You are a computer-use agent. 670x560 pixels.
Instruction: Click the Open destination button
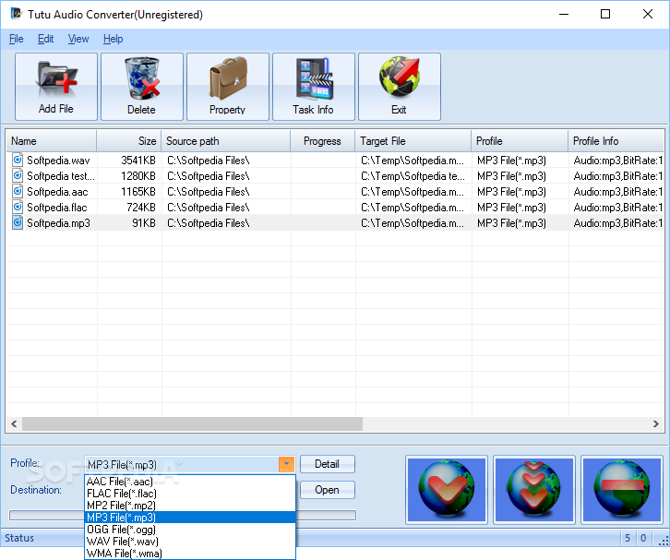click(x=328, y=490)
